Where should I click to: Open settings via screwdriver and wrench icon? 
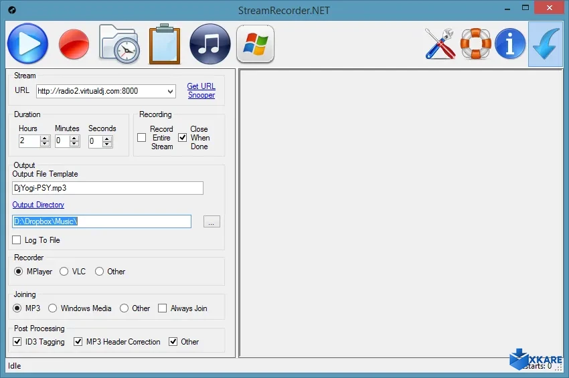pos(440,44)
